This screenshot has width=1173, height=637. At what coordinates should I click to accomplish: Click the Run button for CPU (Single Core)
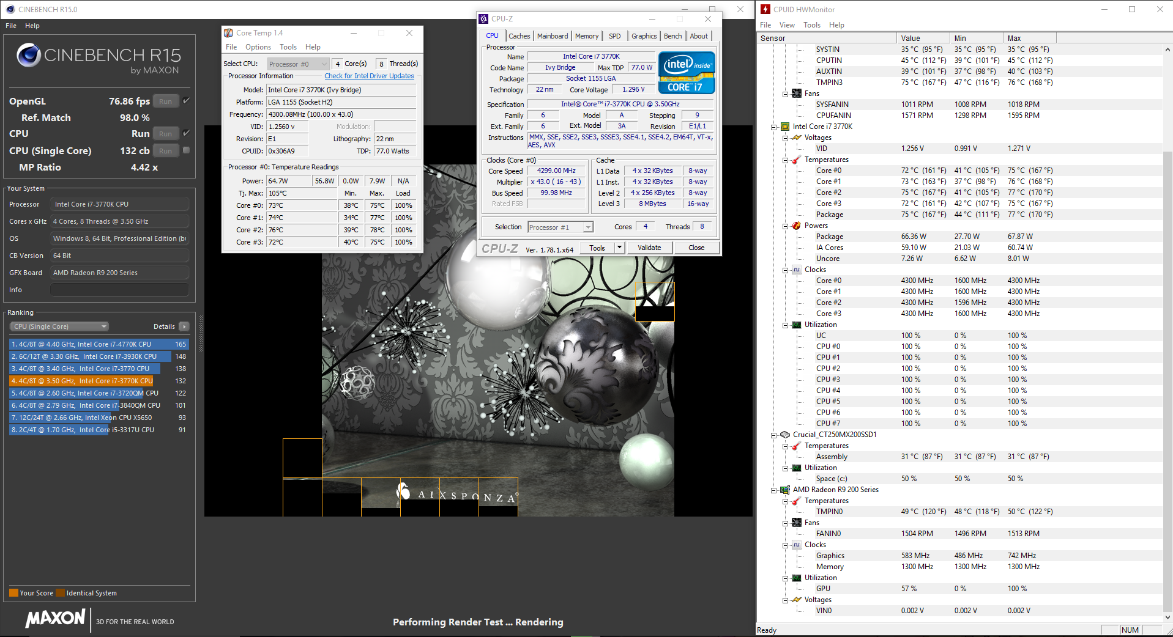click(x=165, y=151)
